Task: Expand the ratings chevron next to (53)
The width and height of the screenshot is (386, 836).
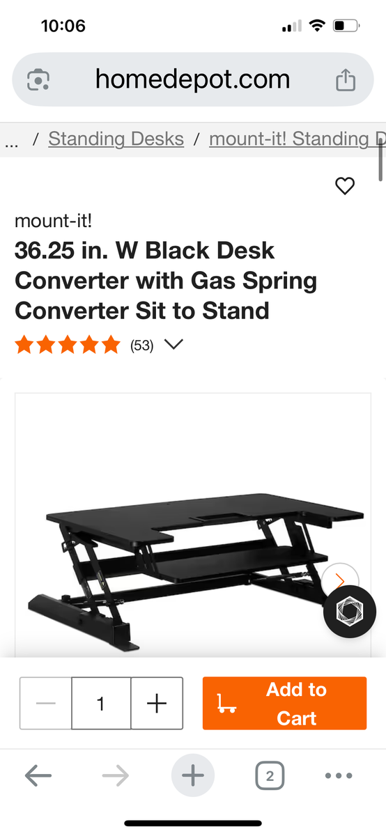Action: point(173,345)
